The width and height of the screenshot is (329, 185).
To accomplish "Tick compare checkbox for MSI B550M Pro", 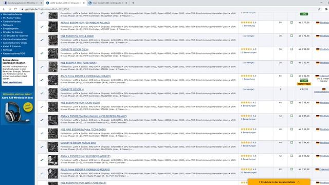I will [x=291, y=36].
